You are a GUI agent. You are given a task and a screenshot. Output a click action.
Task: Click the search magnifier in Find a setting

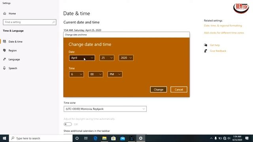[x=53, y=22]
